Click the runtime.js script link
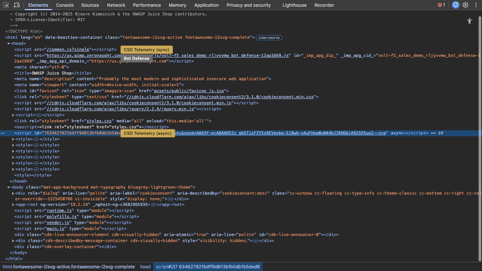 coord(59,210)
